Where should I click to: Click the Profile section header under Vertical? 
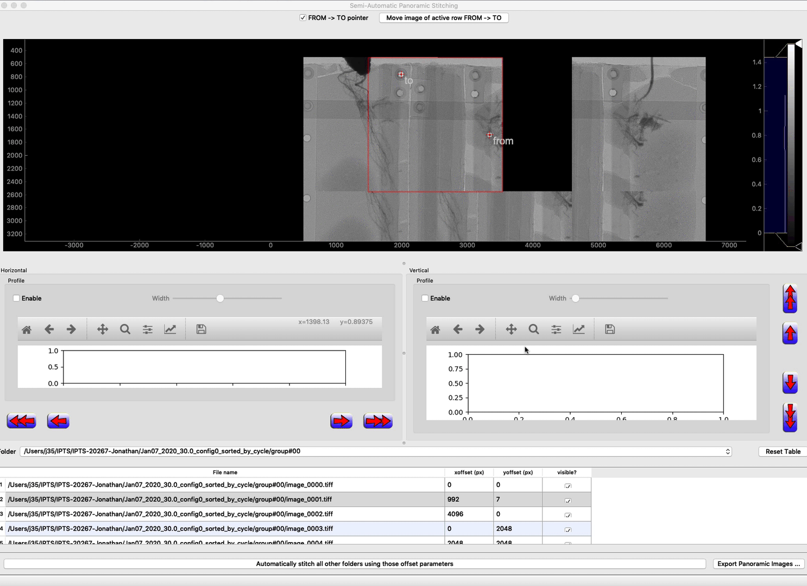point(424,281)
